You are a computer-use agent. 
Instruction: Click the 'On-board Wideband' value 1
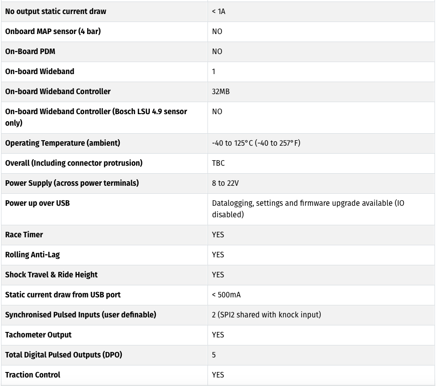pyautogui.click(x=213, y=72)
